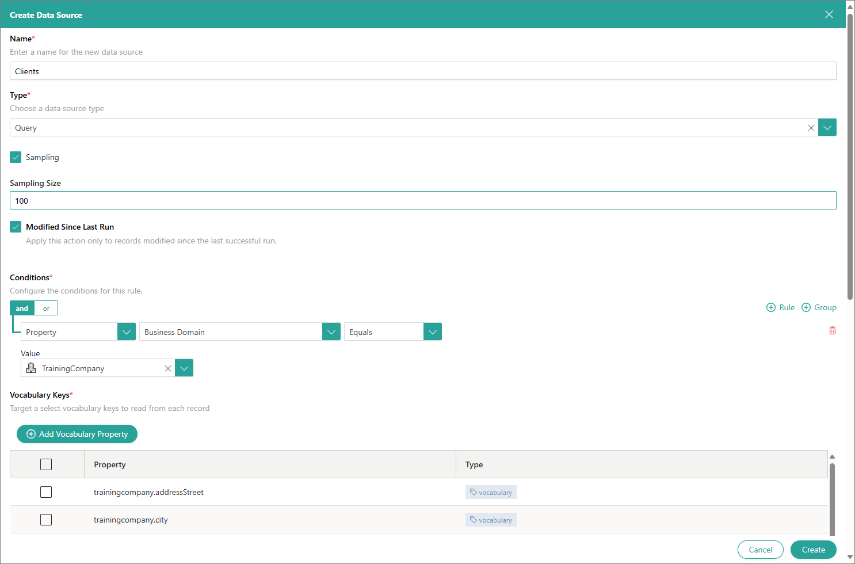The width and height of the screenshot is (855, 564).
Task: Close the Create Data Source dialog
Action: pos(829,14)
